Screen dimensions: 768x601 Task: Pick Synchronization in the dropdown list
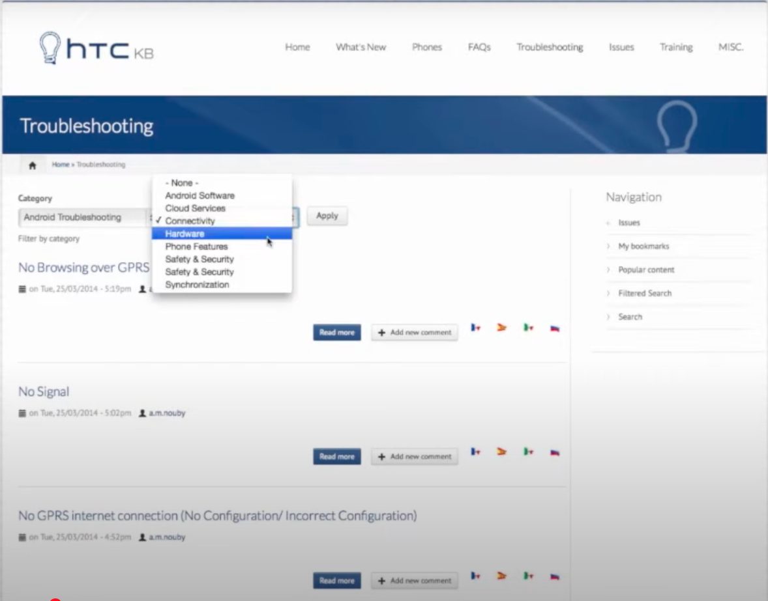coord(197,285)
